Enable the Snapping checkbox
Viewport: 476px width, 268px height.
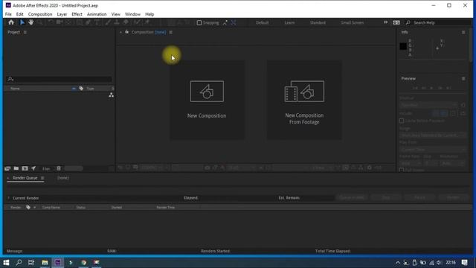pyautogui.click(x=199, y=22)
